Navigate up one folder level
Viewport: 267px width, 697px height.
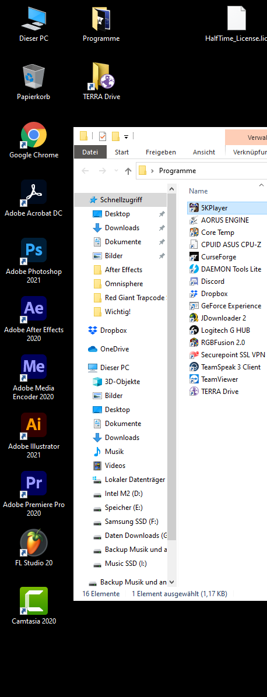pos(128,171)
